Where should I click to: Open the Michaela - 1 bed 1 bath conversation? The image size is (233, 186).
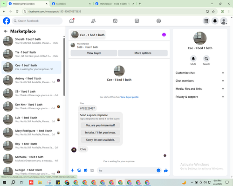coord(32,159)
